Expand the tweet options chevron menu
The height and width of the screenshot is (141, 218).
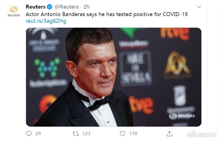point(199,7)
